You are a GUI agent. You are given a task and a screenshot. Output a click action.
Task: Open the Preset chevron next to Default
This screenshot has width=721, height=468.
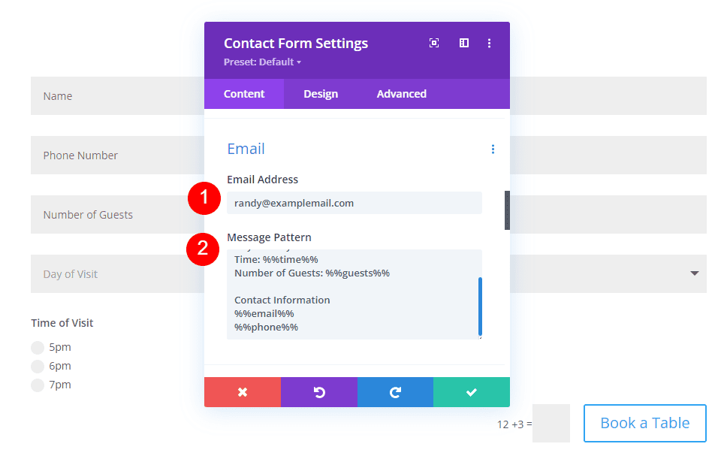coord(299,62)
